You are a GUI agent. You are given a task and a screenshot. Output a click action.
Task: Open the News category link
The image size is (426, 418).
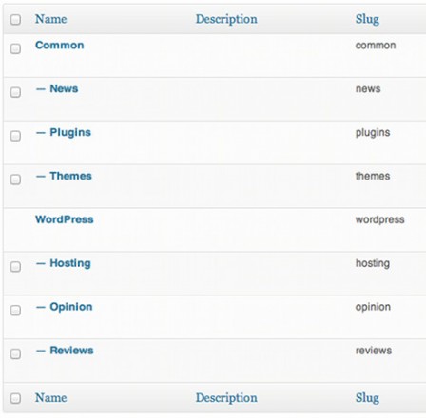(x=64, y=88)
